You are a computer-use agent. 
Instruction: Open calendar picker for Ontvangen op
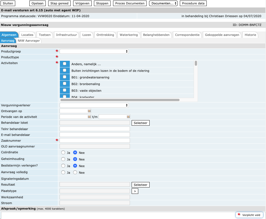point(89,111)
